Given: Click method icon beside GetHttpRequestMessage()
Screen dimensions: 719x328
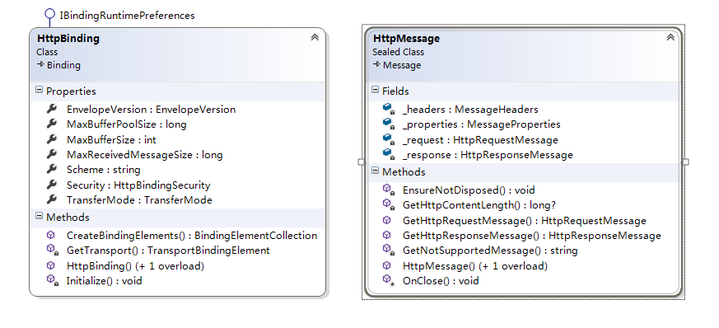Looking at the screenshot, I should 387,220.
